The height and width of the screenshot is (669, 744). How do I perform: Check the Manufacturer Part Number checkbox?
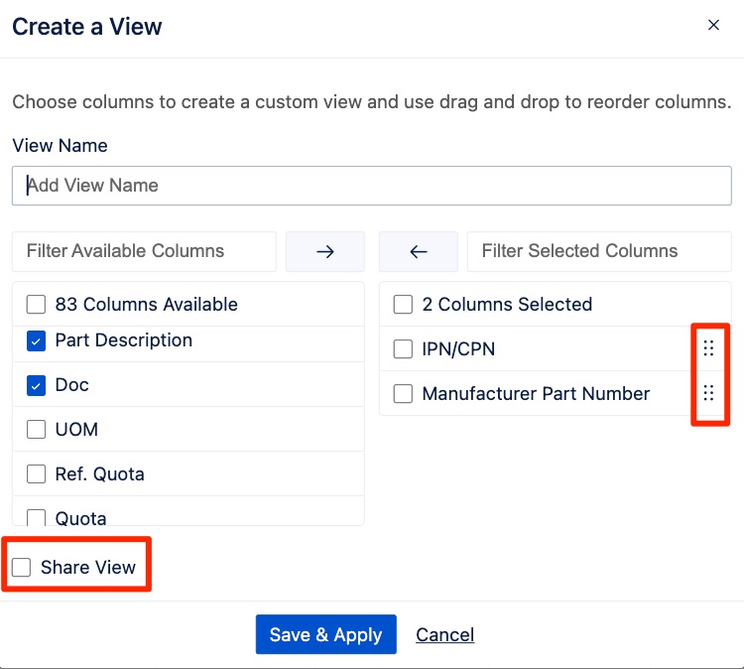[x=403, y=394]
